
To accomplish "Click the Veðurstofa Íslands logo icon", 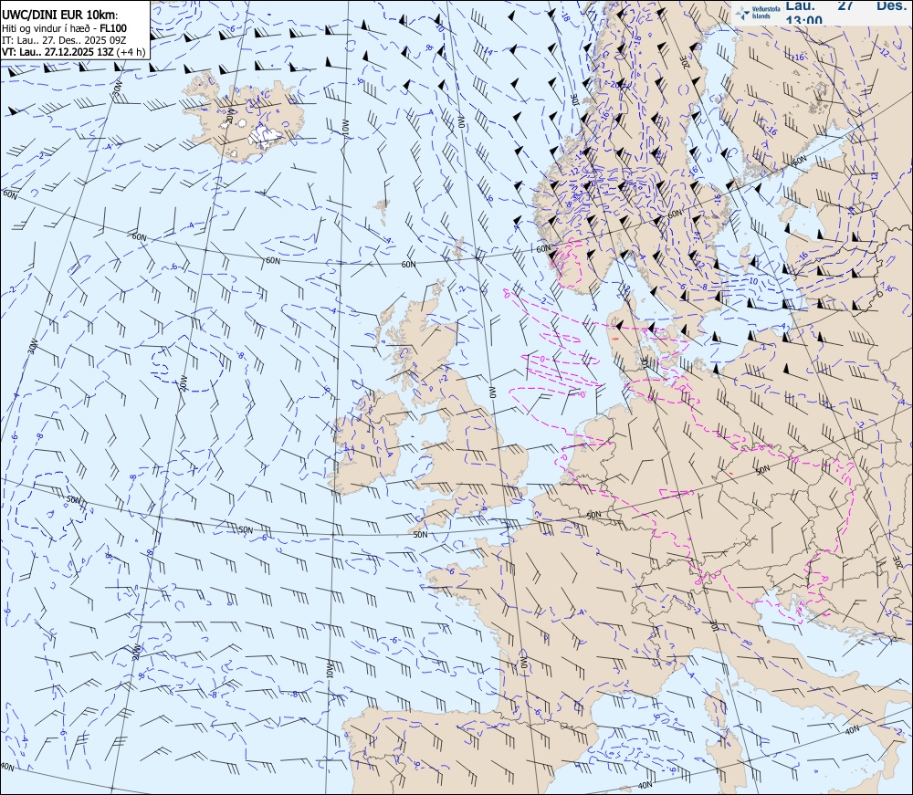I will pos(743,15).
